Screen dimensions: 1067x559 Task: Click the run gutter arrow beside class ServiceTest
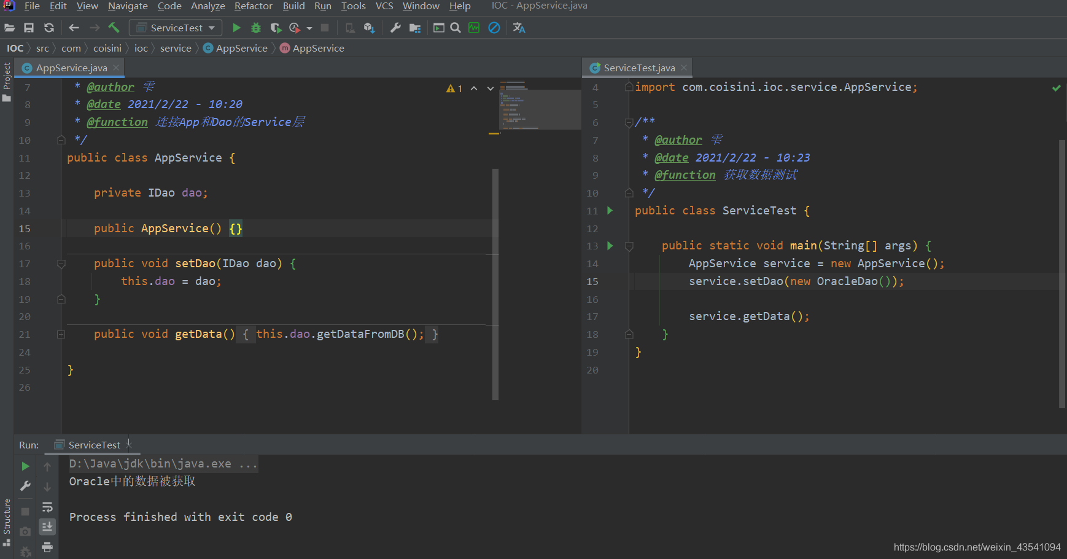point(610,210)
